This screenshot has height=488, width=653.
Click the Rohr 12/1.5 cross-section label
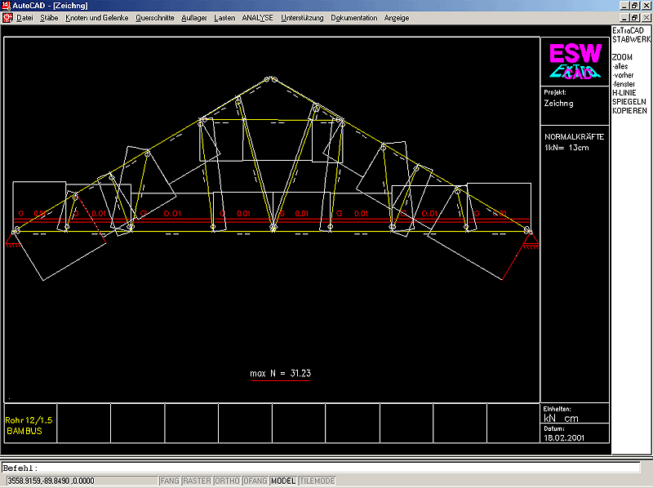click(29, 420)
